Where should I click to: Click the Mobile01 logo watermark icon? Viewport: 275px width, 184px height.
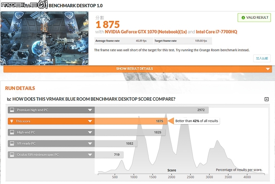pyautogui.click(x=24, y=5)
